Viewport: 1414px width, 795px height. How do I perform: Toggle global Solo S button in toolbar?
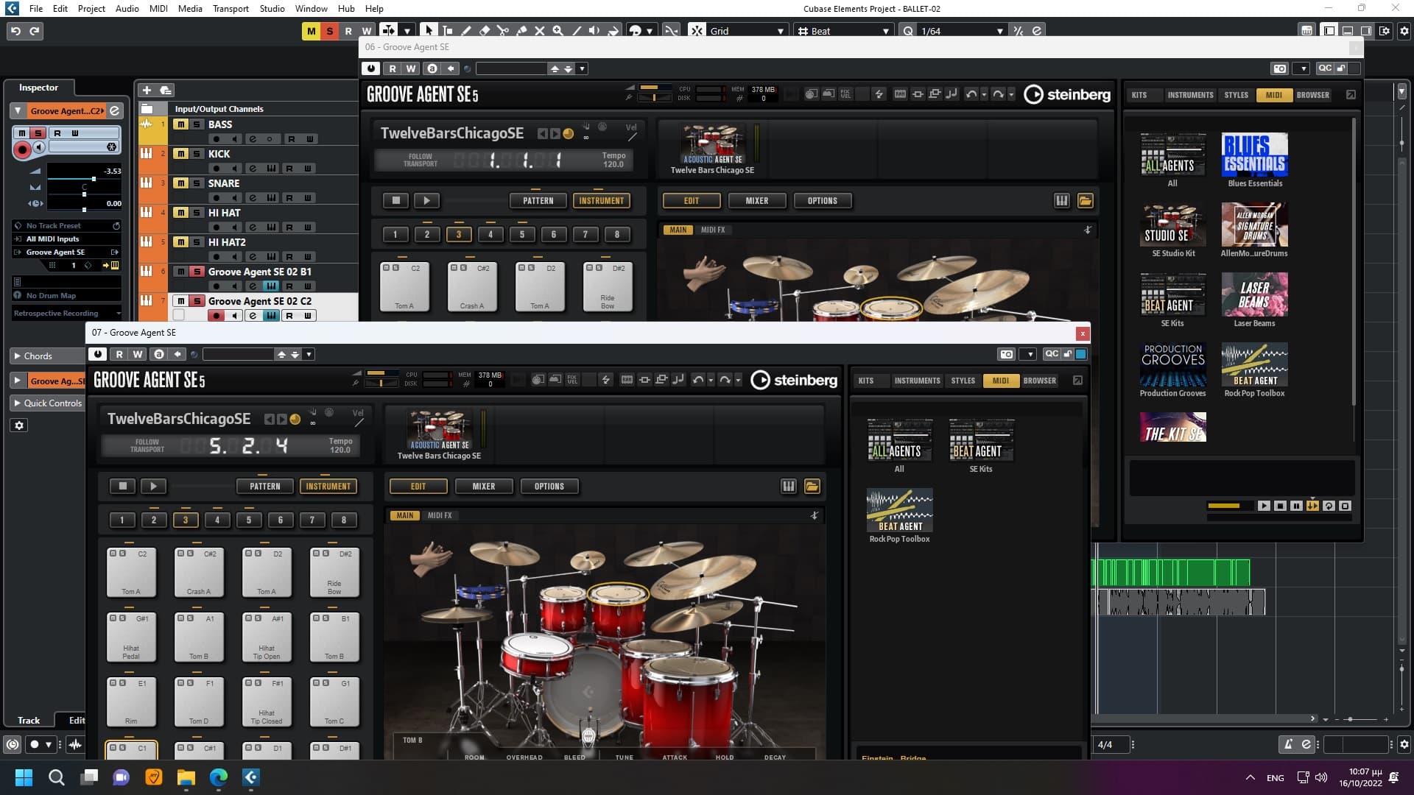(329, 31)
